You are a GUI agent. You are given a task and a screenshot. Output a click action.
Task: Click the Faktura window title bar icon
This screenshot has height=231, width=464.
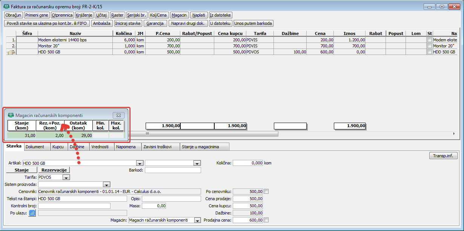[x=6, y=7]
